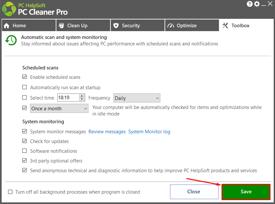Click the green Save button
The width and height of the screenshot is (275, 204).
[x=246, y=192]
